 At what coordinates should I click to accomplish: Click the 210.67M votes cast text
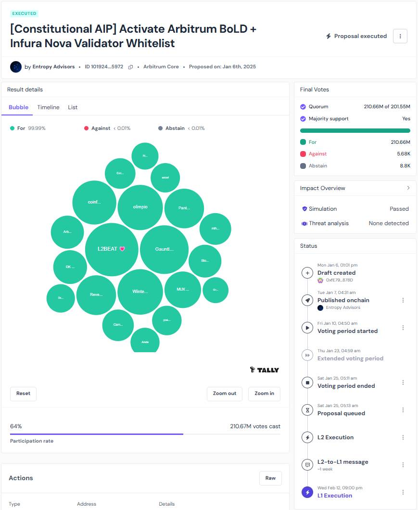[x=255, y=426]
